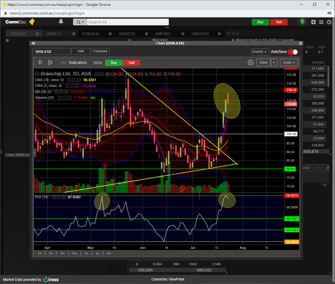Screen dimensions: 335x284
Task: Change chart type candlestick icon
Action: point(50,62)
